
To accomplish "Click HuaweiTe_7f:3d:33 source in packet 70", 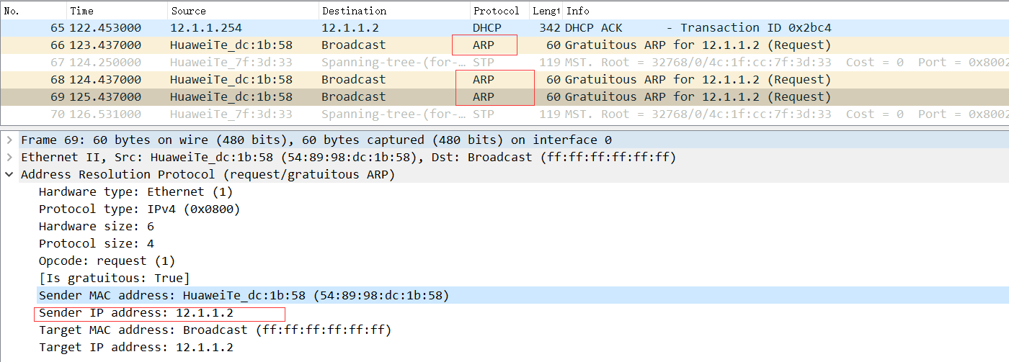I will pos(231,114).
